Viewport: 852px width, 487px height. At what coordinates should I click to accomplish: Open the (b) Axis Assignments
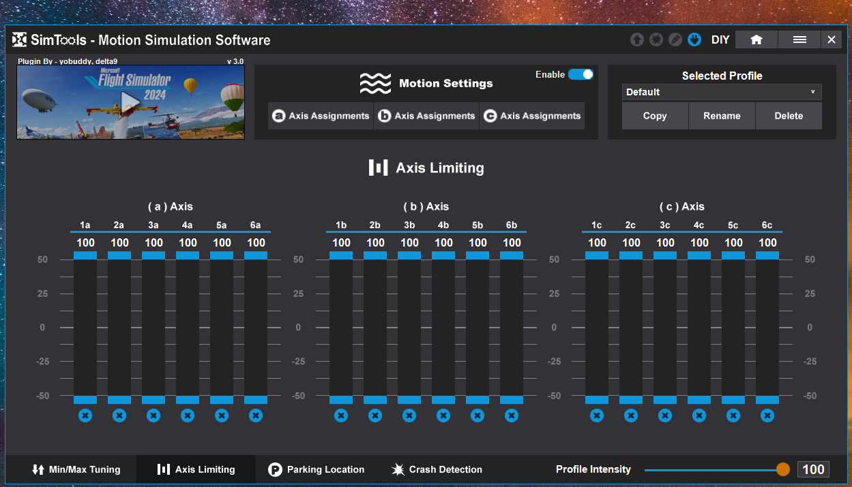[426, 116]
